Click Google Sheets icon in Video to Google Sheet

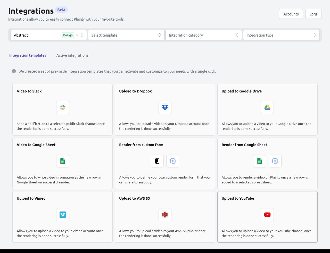(63, 161)
